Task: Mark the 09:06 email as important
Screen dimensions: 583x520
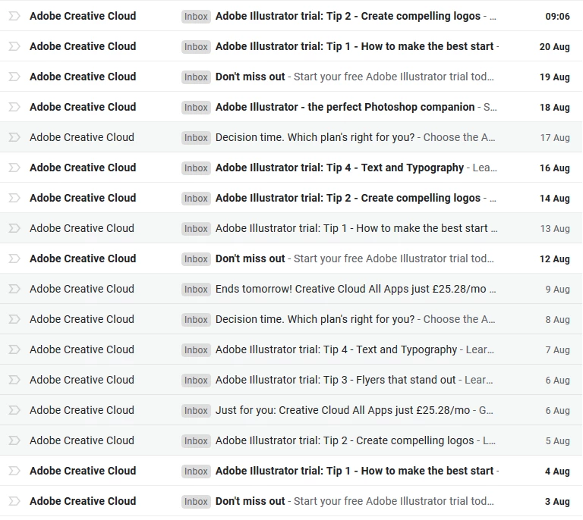Action: (x=14, y=16)
